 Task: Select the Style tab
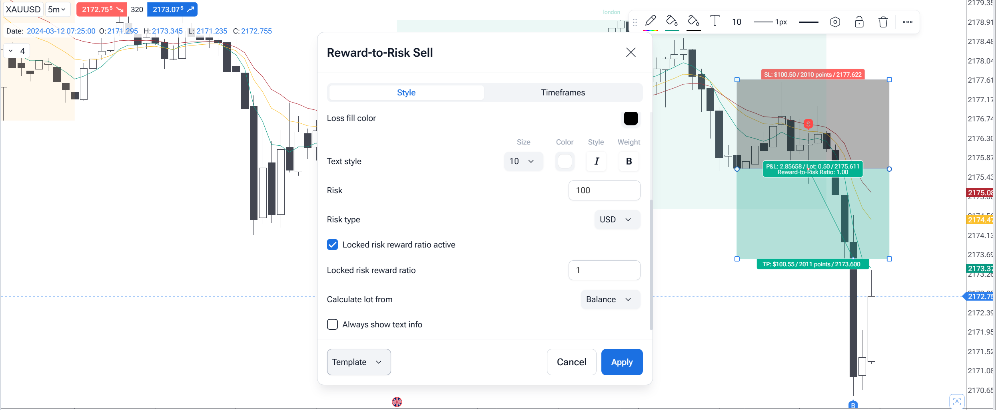click(x=406, y=93)
